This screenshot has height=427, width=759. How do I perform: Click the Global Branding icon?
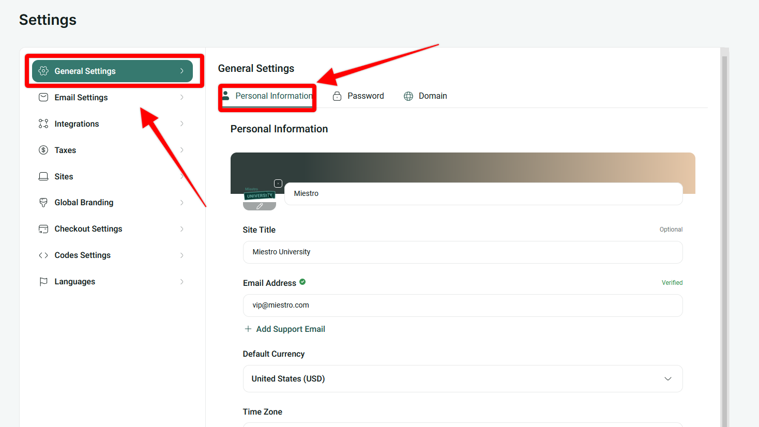43,203
